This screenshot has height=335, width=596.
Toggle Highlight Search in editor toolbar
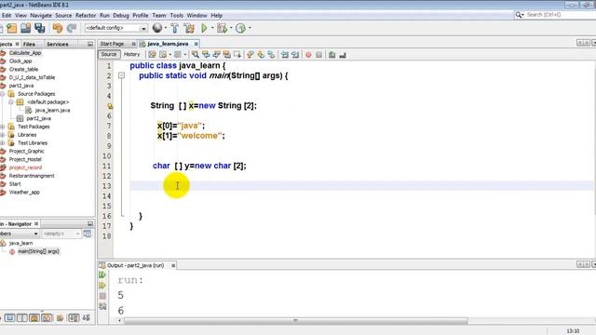(227, 55)
